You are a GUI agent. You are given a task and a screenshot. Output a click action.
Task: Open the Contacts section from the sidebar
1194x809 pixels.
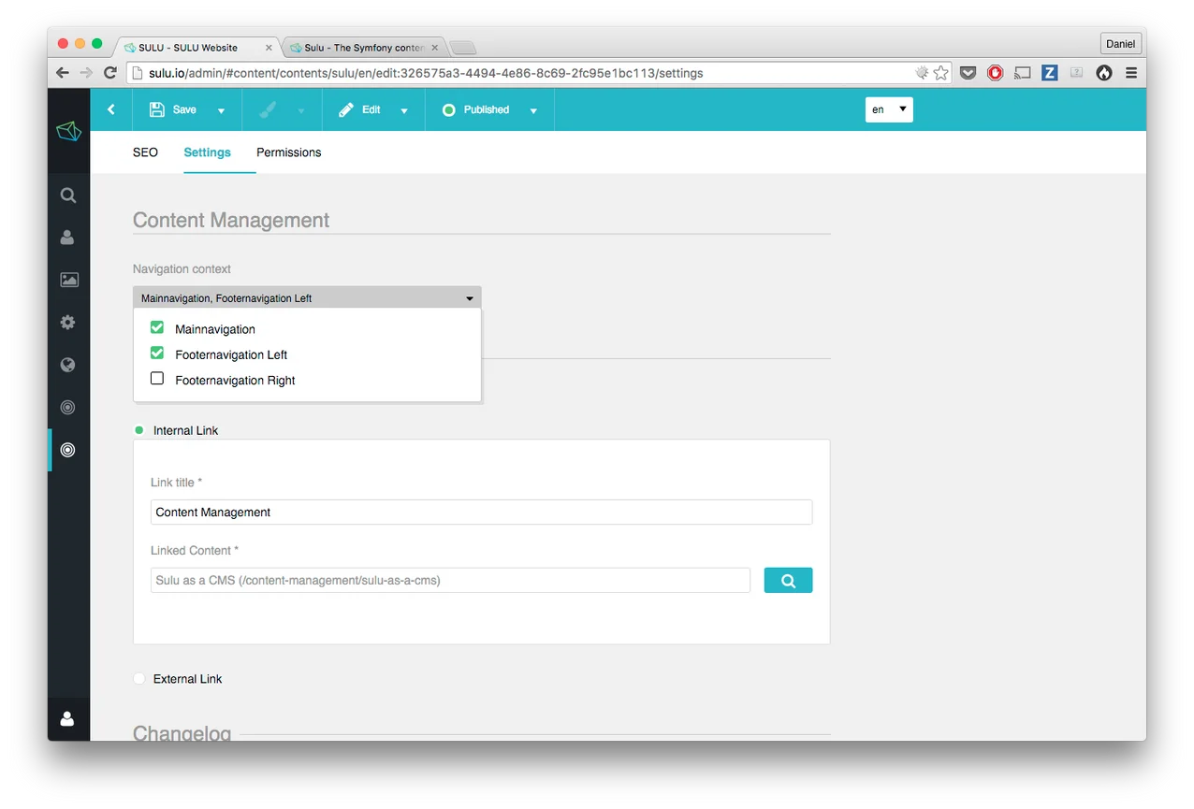coord(66,237)
